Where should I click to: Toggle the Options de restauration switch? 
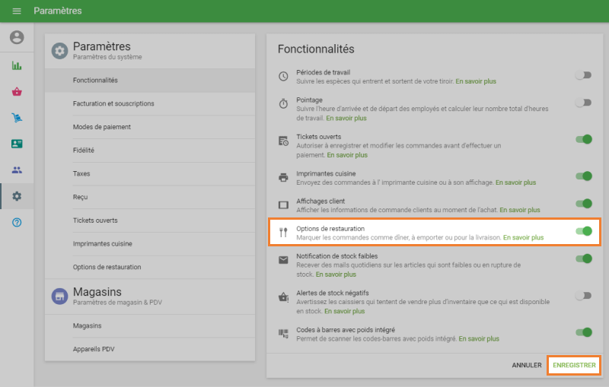pyautogui.click(x=584, y=231)
